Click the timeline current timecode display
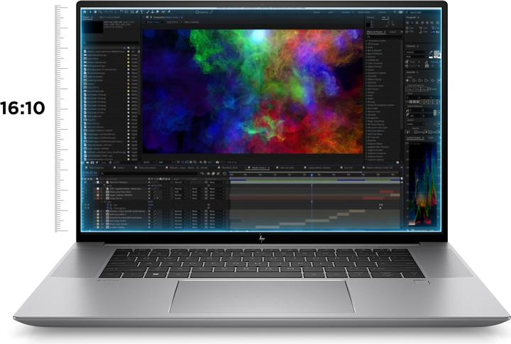Screen dimensions: 511x344 [91, 173]
